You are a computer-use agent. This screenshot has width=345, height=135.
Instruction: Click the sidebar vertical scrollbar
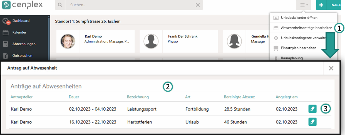[49, 38]
